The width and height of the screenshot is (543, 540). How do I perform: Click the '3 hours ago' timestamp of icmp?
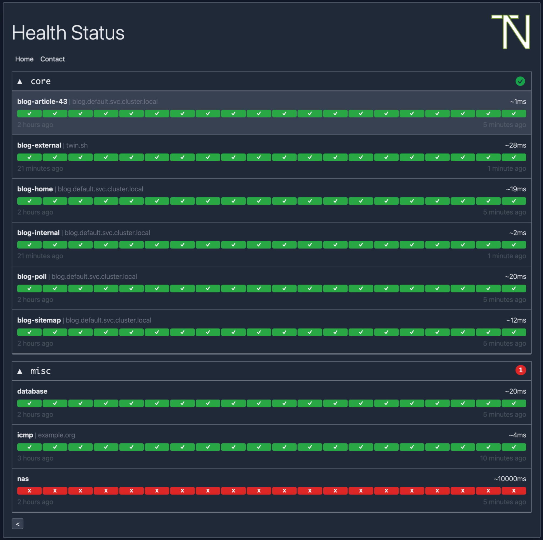(35, 458)
